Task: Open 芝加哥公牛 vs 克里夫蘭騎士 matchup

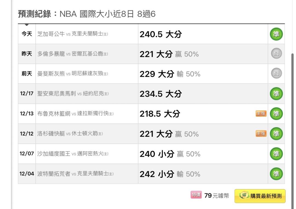Action: [72, 34]
